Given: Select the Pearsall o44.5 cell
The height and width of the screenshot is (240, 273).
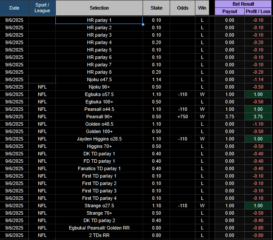Looking at the screenshot, I should click(x=99, y=109).
